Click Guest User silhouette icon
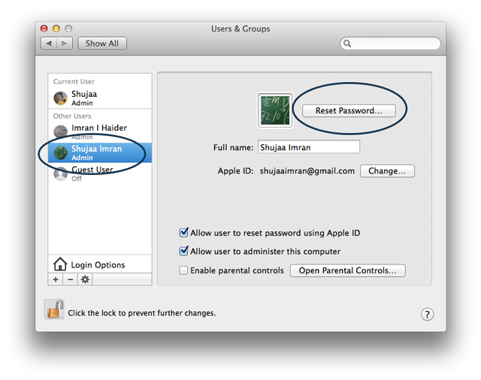 60,173
